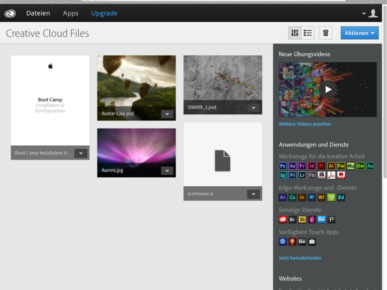Image resolution: width=387 pixels, height=290 pixels.
Task: Open the PhoneGap Build (Bd) icon
Action: 341,197
